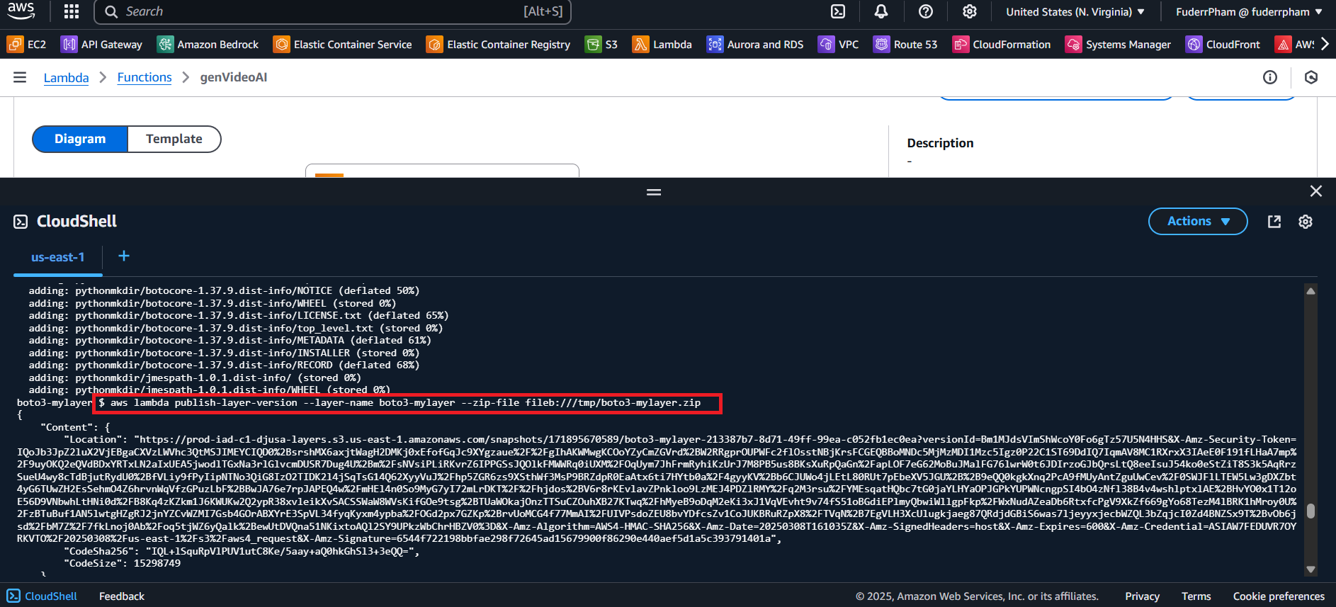Show more favorites with the right chevron
This screenshot has width=1336, height=607.
click(1325, 44)
